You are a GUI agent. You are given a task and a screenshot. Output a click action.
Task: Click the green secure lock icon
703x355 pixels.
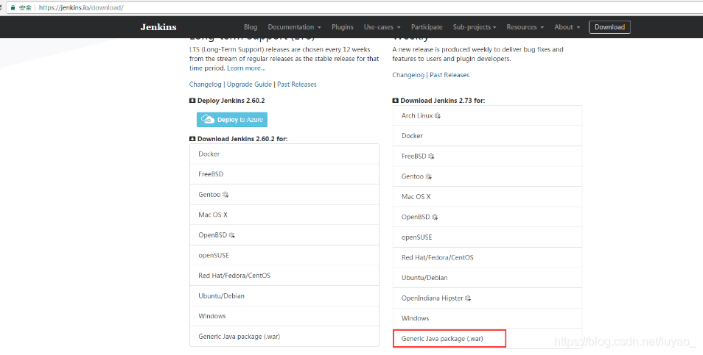point(13,7)
